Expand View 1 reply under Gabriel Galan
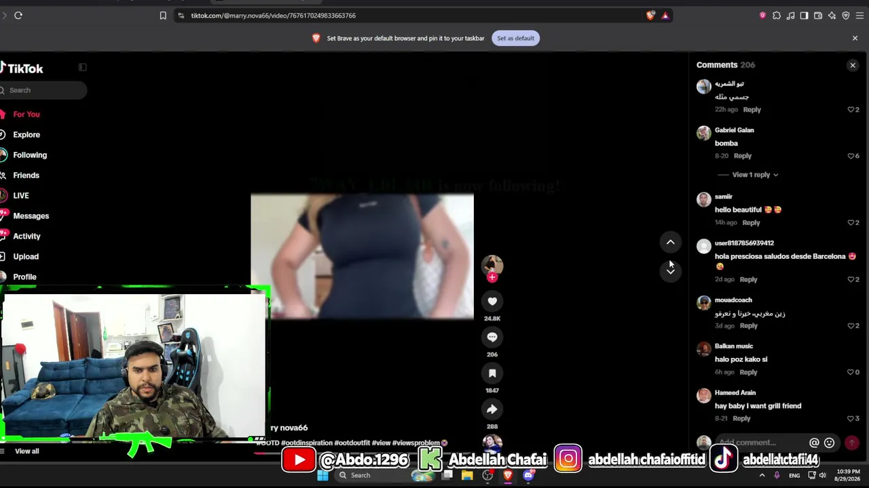This screenshot has height=488, width=869. coord(755,175)
